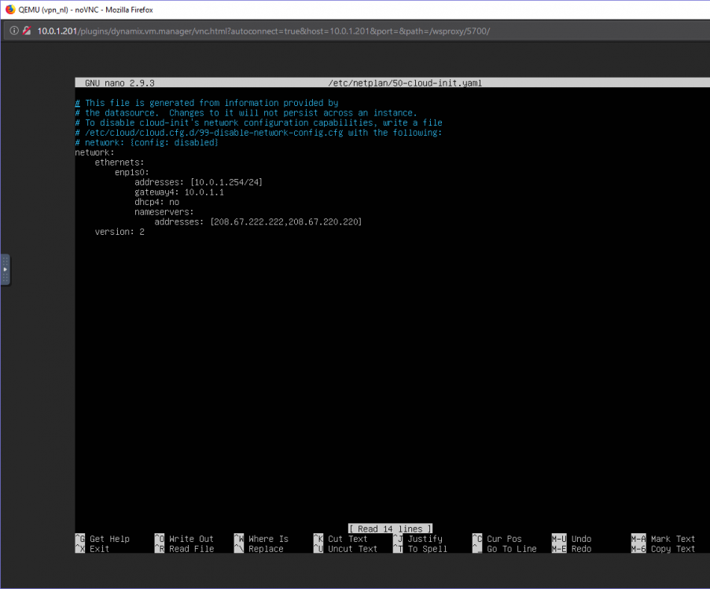Click the ^K Cut Text shortcut
This screenshot has width=710, height=589.
340,539
